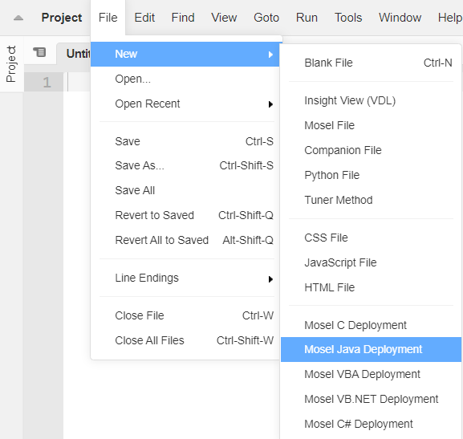Create a new Blank File
This screenshot has width=463, height=439.
coord(371,63)
